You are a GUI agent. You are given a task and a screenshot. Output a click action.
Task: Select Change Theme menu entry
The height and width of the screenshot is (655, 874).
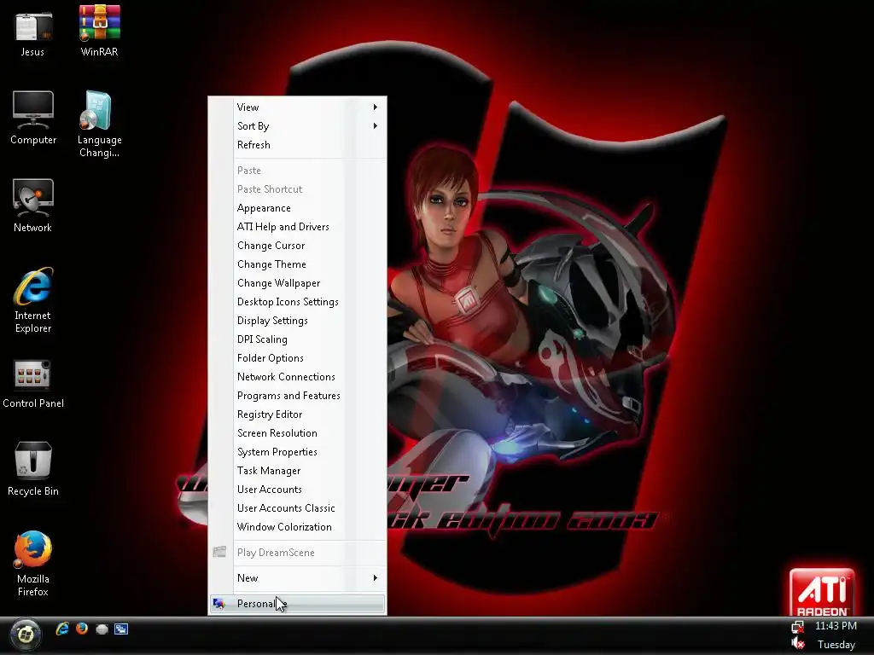271,264
